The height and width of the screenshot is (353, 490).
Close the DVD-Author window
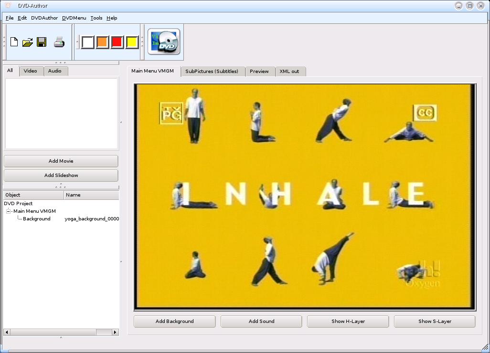point(481,6)
